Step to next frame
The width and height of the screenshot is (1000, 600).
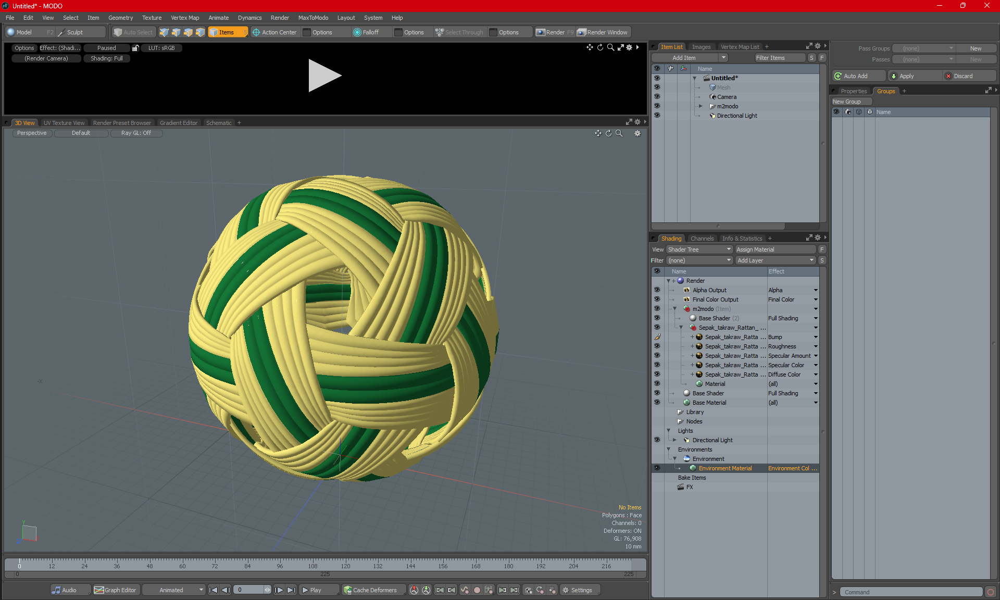[x=279, y=590]
